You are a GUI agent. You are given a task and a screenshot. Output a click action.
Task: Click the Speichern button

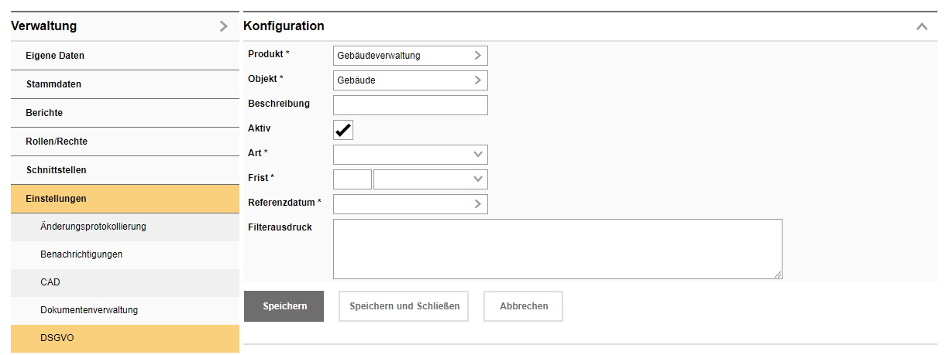click(x=284, y=306)
